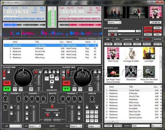Toggle Channel 1 PFL button
The width and height of the screenshot is (165, 130).
(x=27, y=107)
